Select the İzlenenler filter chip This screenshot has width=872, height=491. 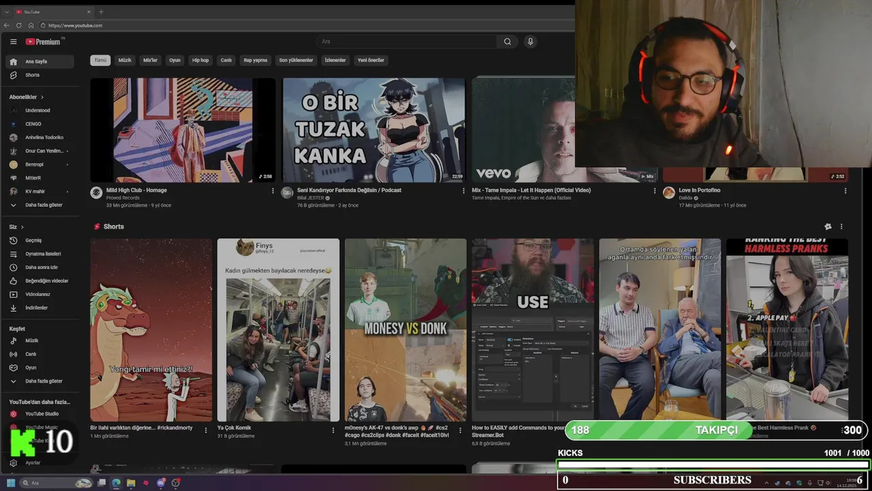point(335,60)
